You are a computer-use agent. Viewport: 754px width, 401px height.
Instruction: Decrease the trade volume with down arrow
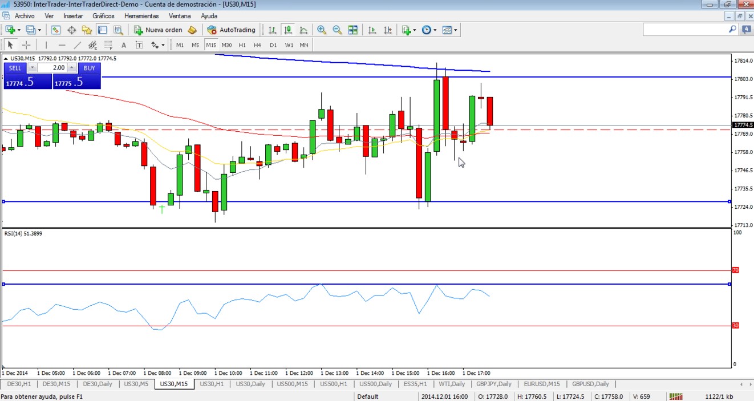(32, 68)
